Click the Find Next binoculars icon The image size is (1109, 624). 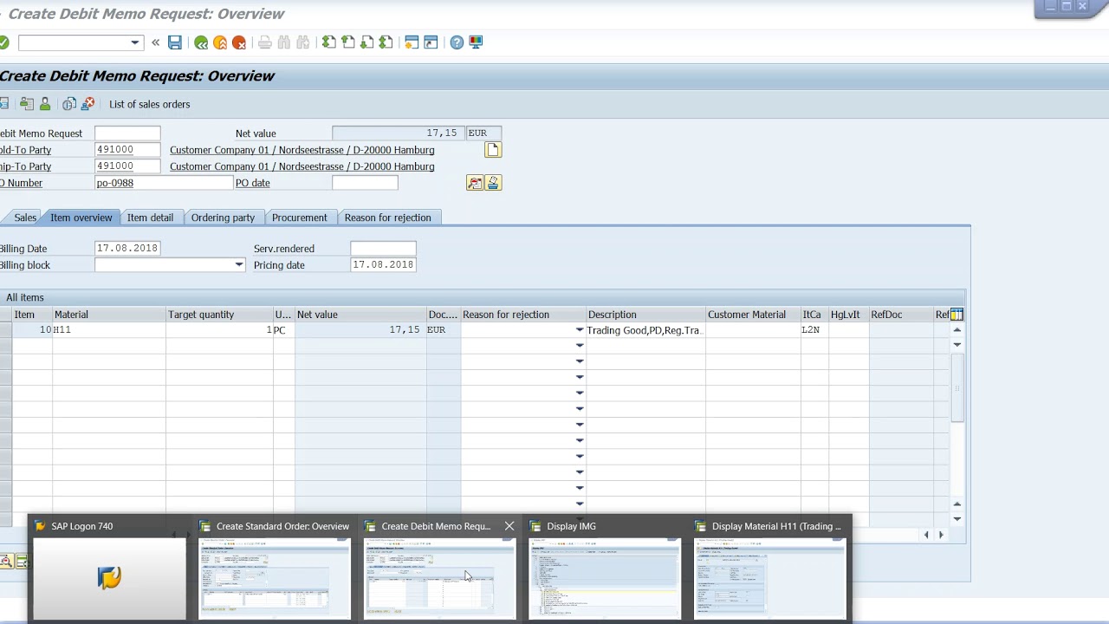point(303,42)
